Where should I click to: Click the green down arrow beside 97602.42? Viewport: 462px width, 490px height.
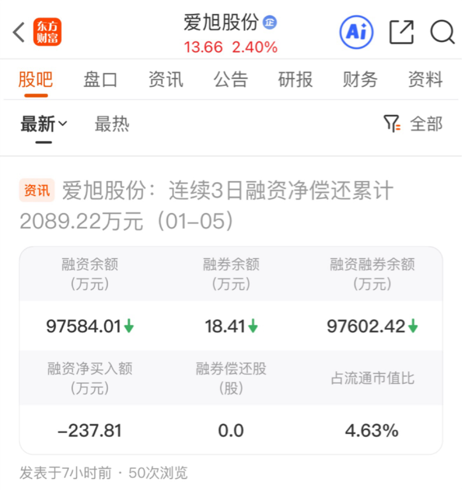click(413, 325)
